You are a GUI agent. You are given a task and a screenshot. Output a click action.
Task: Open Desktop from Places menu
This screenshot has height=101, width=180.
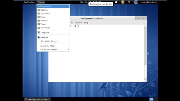[x=53, y=10]
